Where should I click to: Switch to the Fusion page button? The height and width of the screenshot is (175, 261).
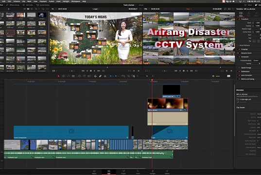[123, 172]
